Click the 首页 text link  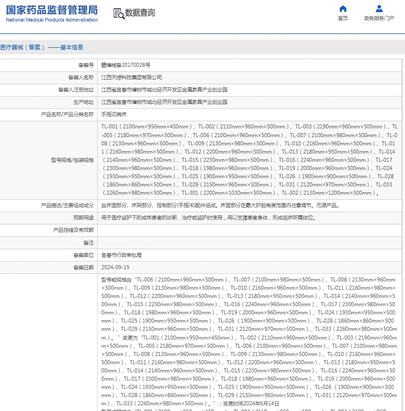(343, 18)
